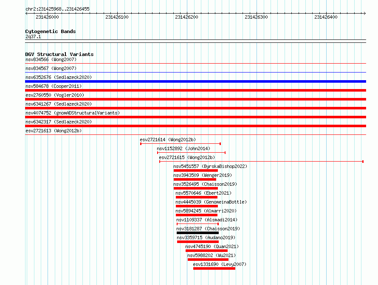Click the red bar under nsv5988202 (Wu2021)
The width and height of the screenshot is (378, 285).
click(x=208, y=260)
